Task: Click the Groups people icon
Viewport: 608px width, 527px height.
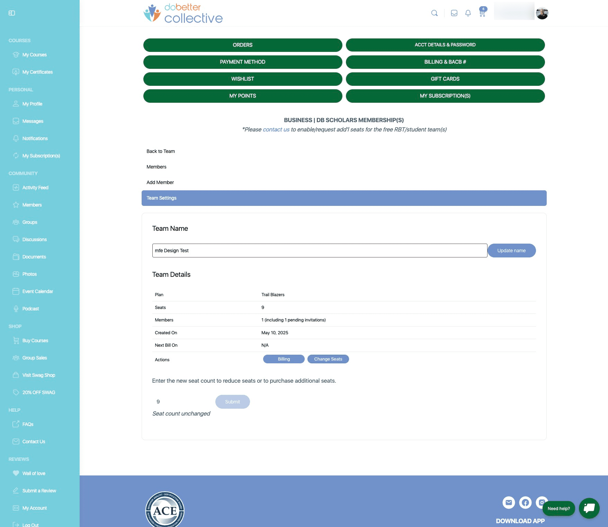Action: (x=16, y=222)
